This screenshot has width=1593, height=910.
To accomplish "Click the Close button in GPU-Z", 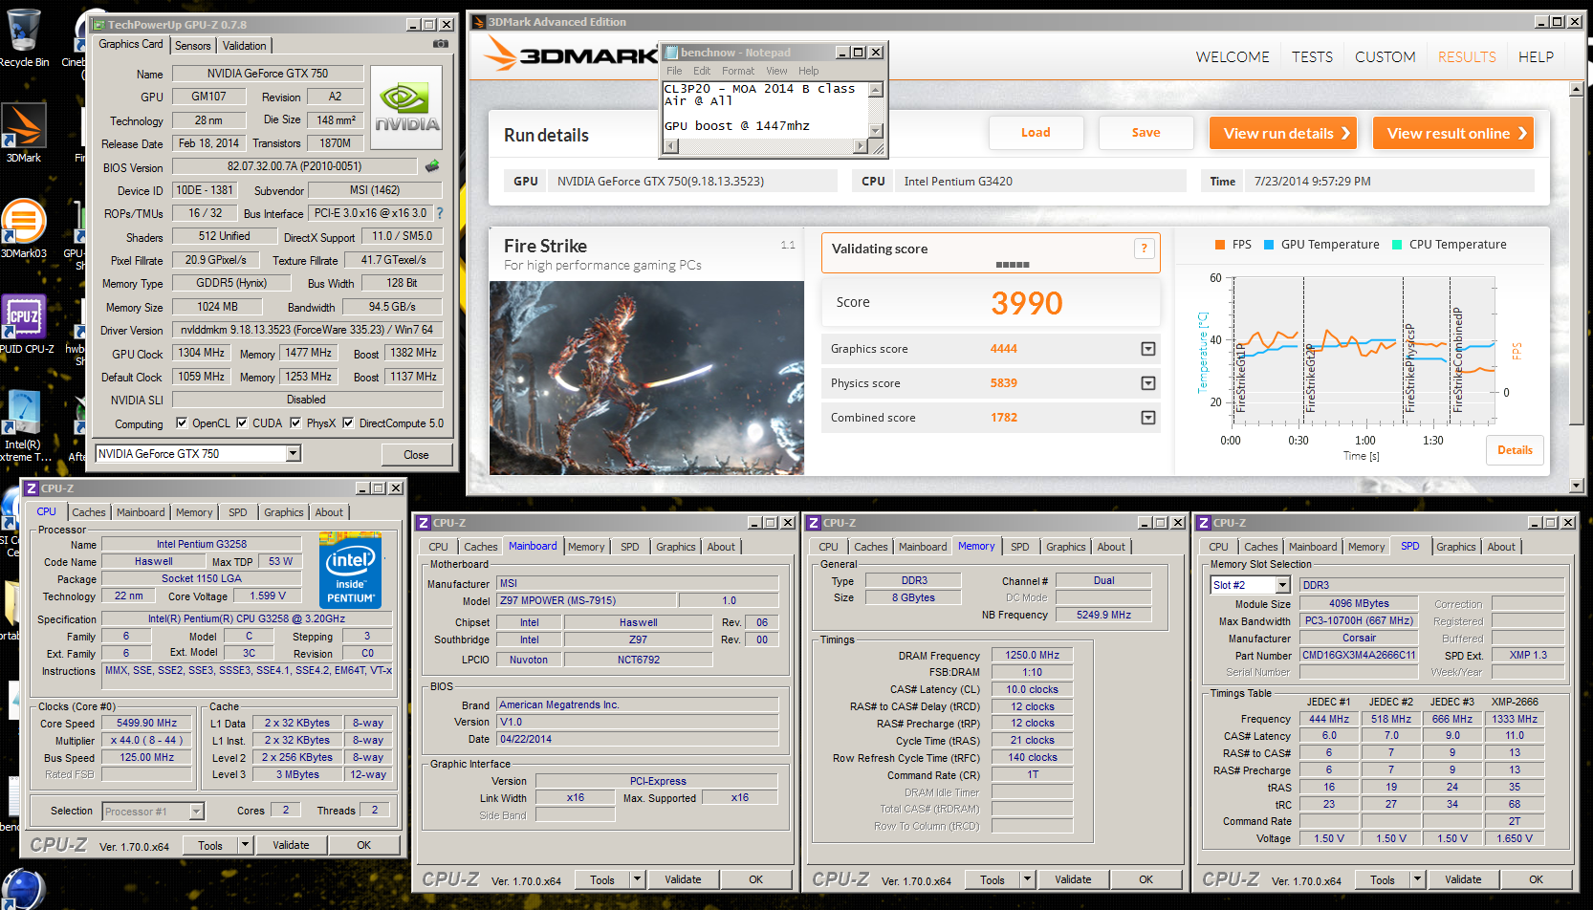I will pos(416,454).
